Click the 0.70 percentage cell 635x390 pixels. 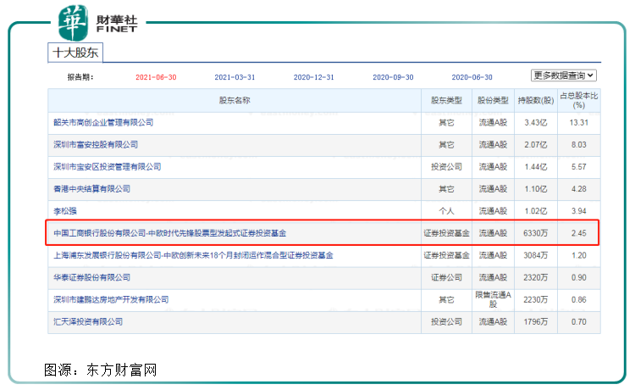coord(579,321)
